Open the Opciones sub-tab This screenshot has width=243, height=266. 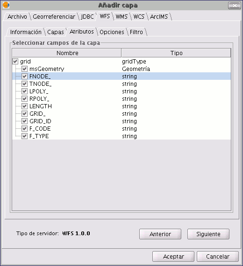point(112,32)
